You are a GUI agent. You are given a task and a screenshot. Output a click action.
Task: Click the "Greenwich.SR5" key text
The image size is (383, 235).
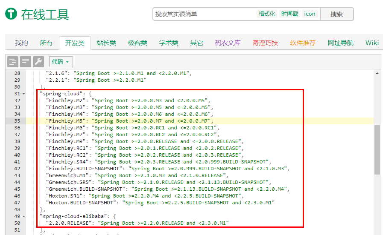69,182
